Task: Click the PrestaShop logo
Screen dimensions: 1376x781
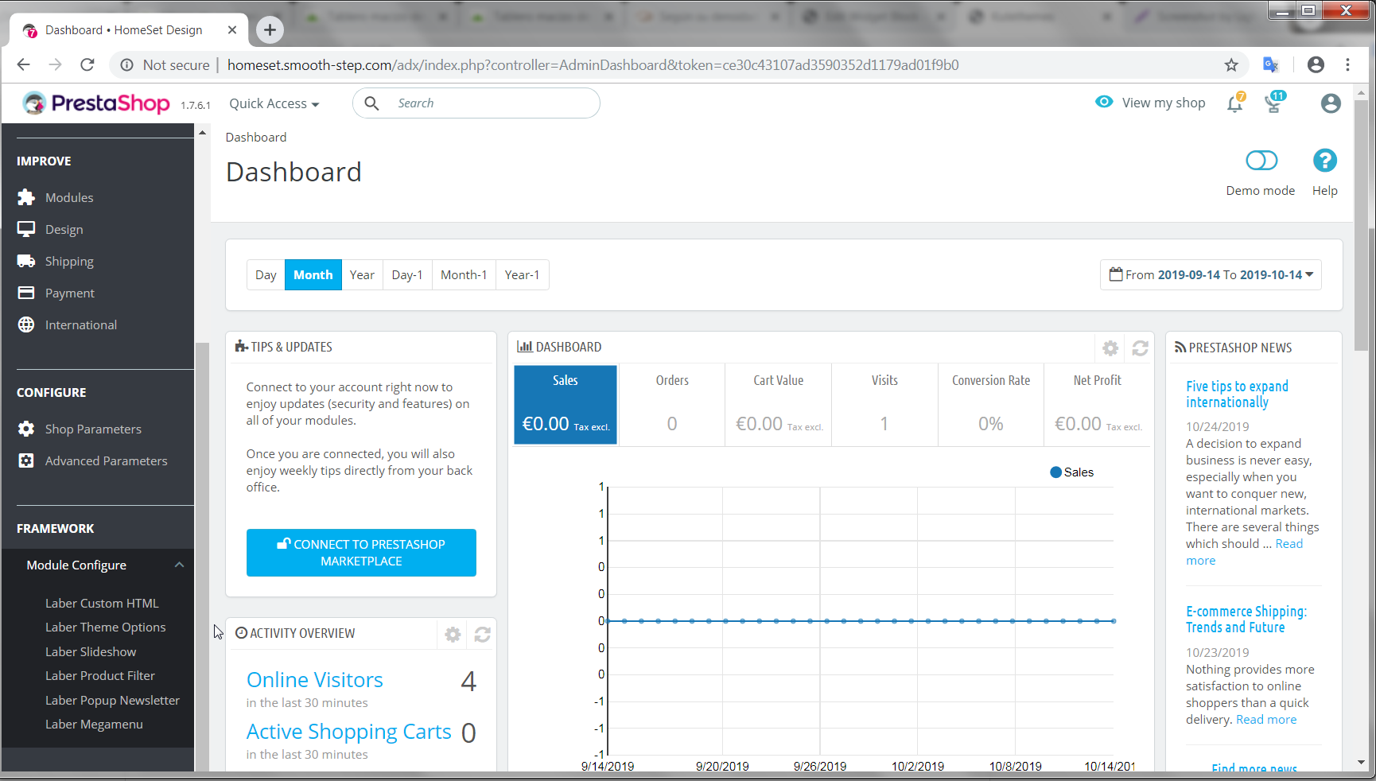Action: pos(95,103)
